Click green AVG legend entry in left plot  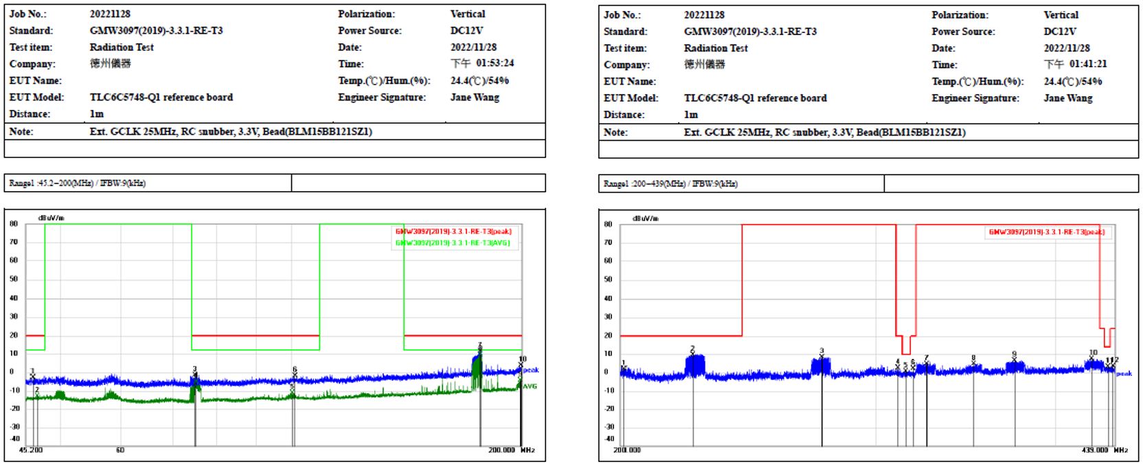453,243
